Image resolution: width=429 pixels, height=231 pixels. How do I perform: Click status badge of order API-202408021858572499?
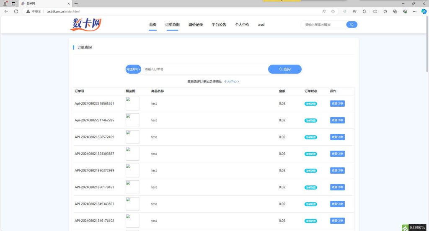pyautogui.click(x=311, y=137)
